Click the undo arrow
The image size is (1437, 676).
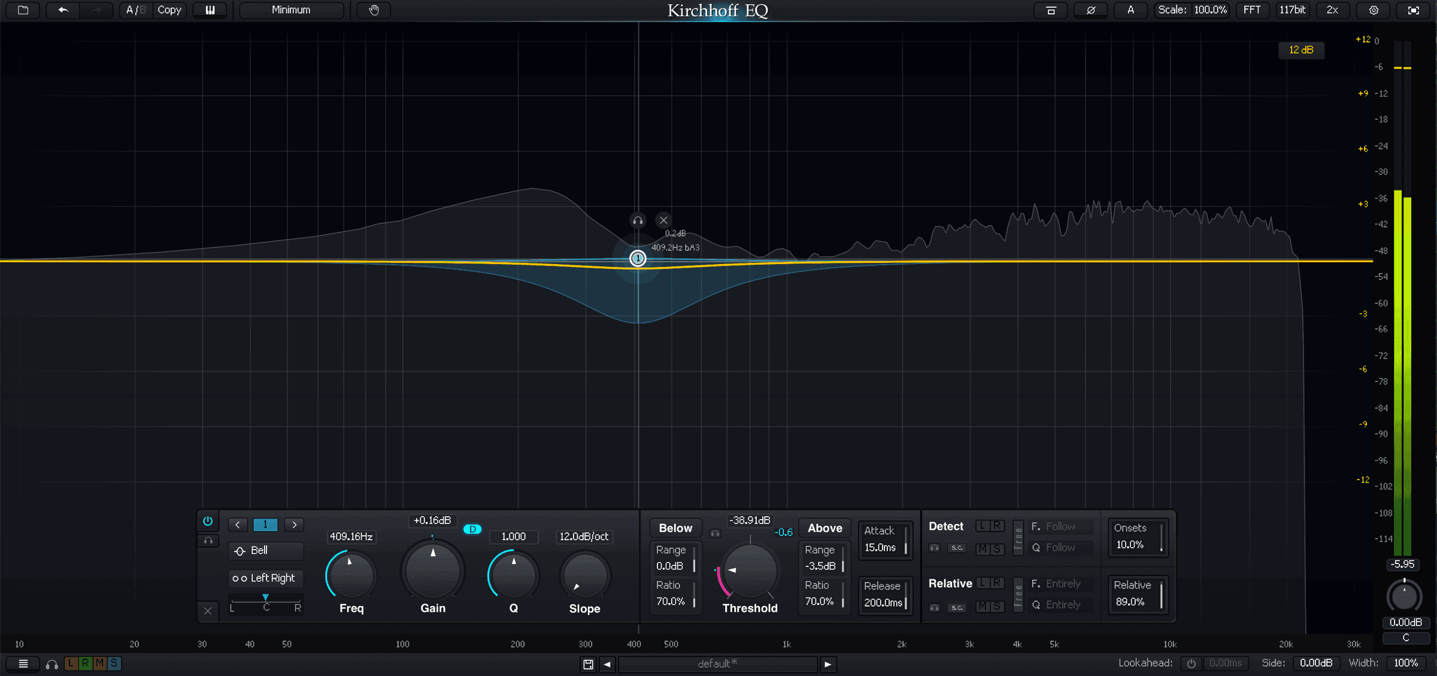coord(63,10)
